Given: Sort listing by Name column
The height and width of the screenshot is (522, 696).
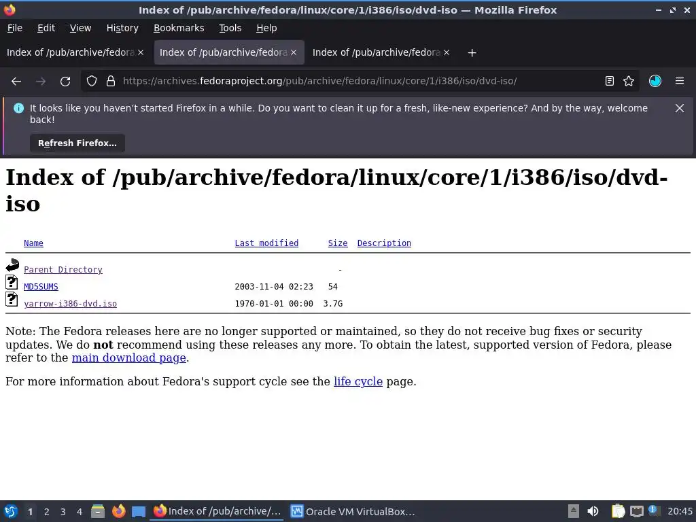Looking at the screenshot, I should click(33, 243).
